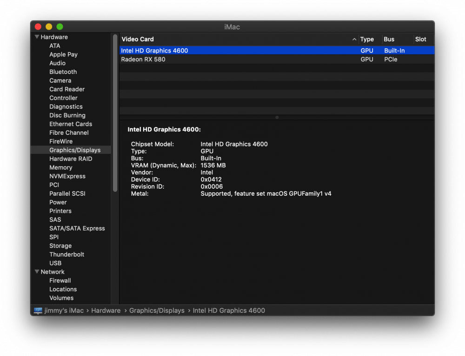Open Locations under Network
The height and width of the screenshot is (356, 465).
point(63,289)
